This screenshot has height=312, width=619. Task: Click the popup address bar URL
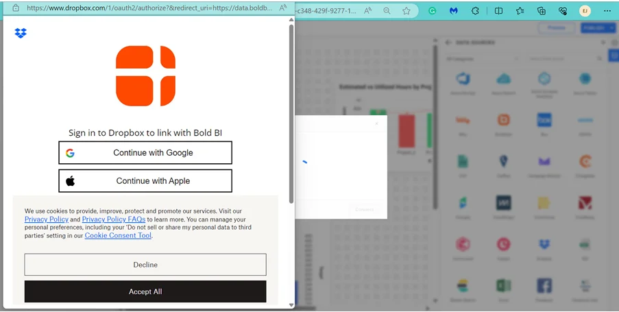click(x=147, y=8)
